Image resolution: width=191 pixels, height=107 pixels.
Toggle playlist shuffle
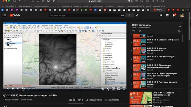[x=140, y=31]
